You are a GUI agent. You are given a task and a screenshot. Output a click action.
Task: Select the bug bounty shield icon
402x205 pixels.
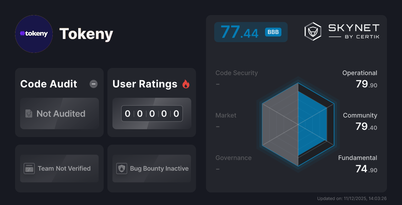[x=122, y=169]
